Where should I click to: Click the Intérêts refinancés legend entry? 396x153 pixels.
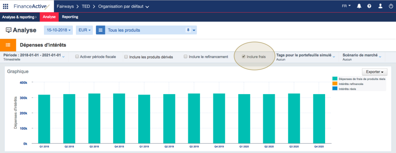(348, 84)
